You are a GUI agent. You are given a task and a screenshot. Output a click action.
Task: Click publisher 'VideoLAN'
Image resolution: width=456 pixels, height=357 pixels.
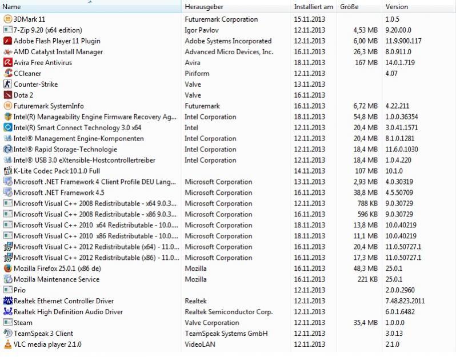tap(200, 344)
